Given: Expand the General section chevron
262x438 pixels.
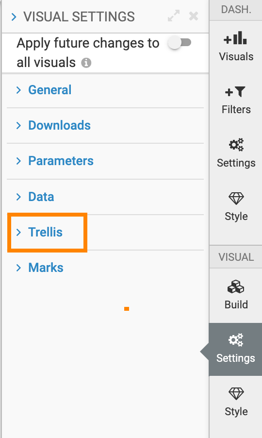Looking at the screenshot, I should [18, 90].
